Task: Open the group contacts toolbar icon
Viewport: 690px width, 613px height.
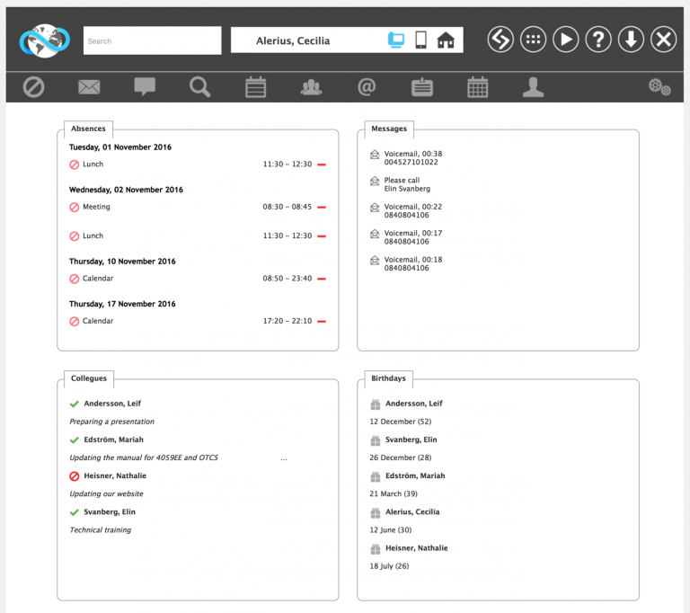Action: point(311,87)
